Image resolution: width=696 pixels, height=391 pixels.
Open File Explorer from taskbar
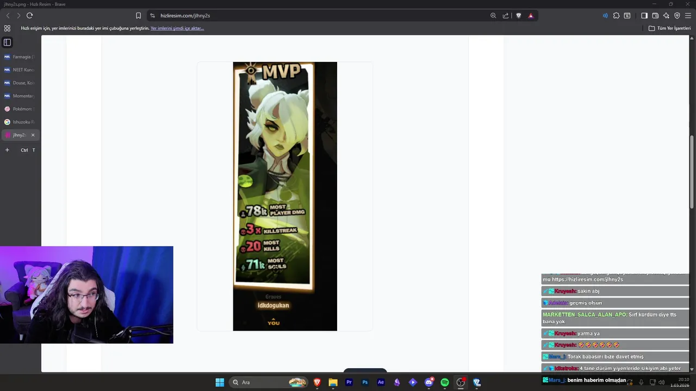333,382
